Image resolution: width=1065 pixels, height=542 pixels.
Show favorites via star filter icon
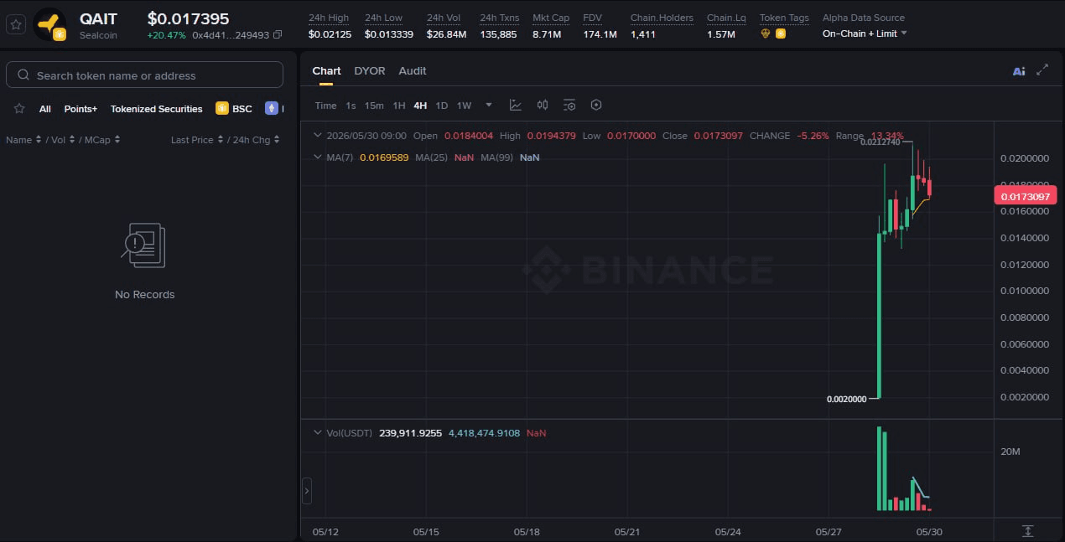19,109
